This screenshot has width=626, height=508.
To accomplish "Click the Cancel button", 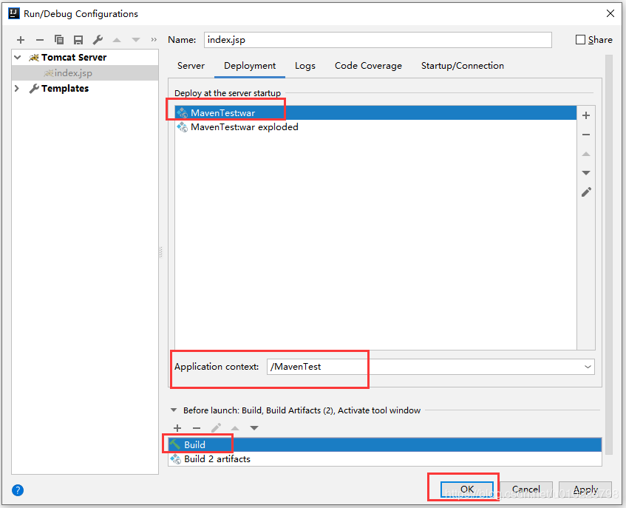I will pyautogui.click(x=525, y=490).
